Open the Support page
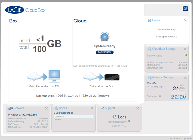 point(110,108)
